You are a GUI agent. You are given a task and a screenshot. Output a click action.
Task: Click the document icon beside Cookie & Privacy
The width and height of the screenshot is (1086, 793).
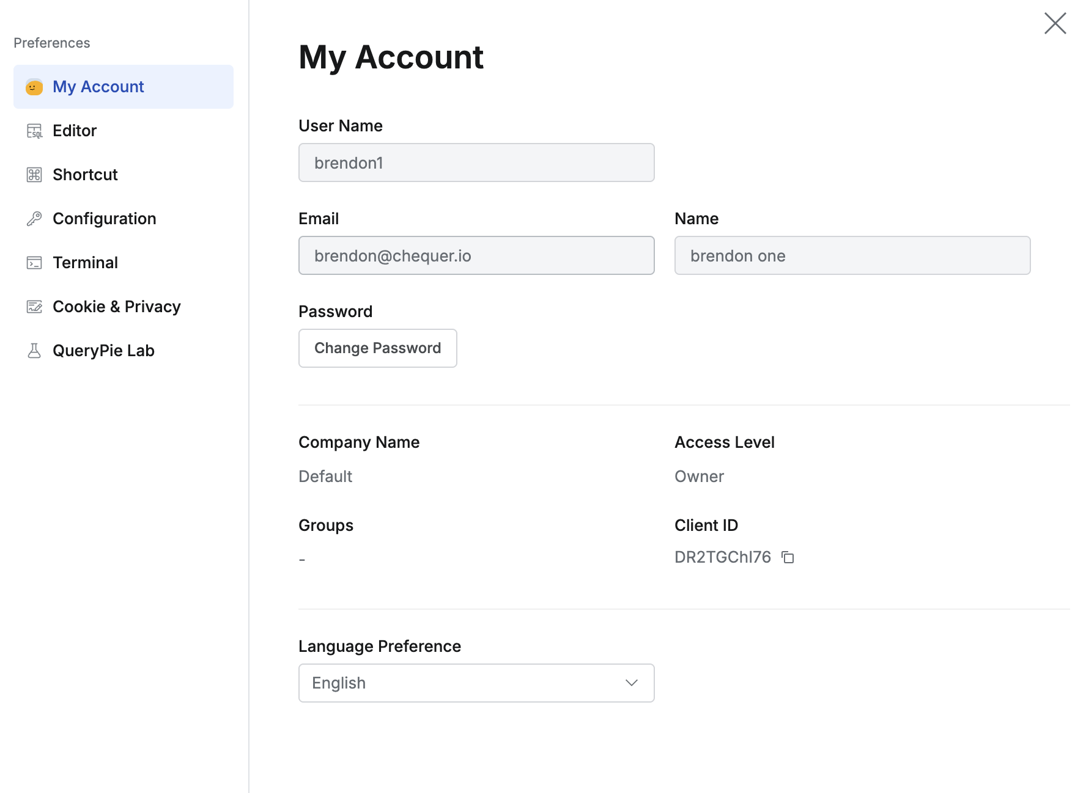[34, 306]
